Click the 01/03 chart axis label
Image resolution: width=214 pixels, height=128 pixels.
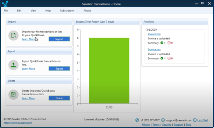tap(109, 107)
